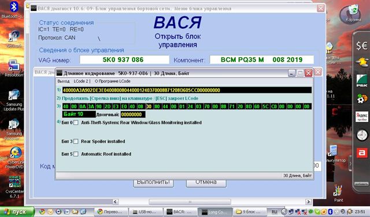
Task: Enable Bit 0 Rear Window Glass Monitoring
Action: click(76, 123)
